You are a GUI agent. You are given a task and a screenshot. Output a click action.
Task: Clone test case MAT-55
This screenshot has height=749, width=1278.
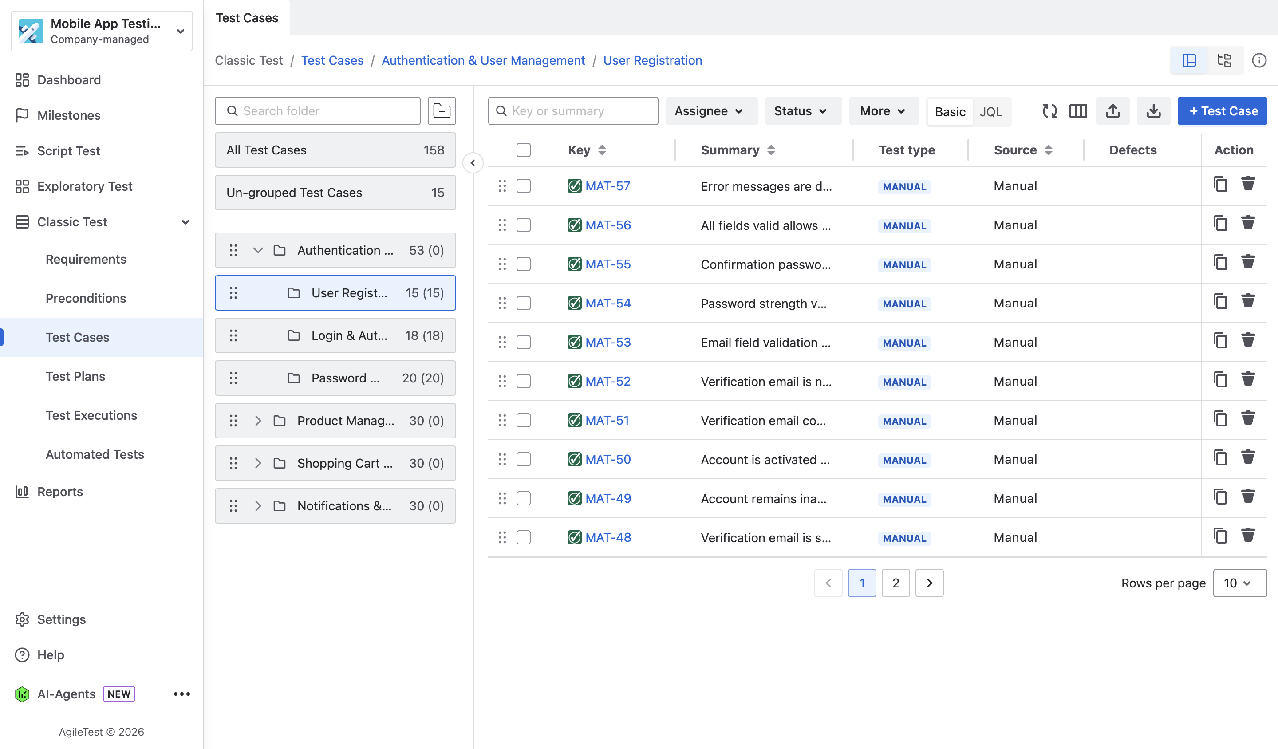pyautogui.click(x=1220, y=263)
